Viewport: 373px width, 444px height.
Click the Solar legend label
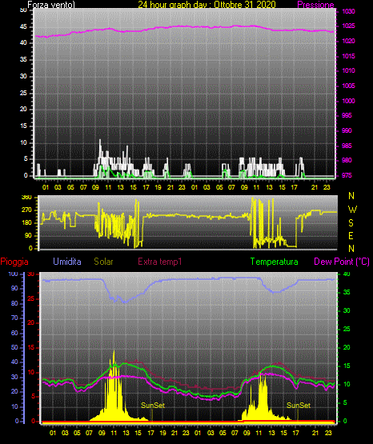[104, 262]
